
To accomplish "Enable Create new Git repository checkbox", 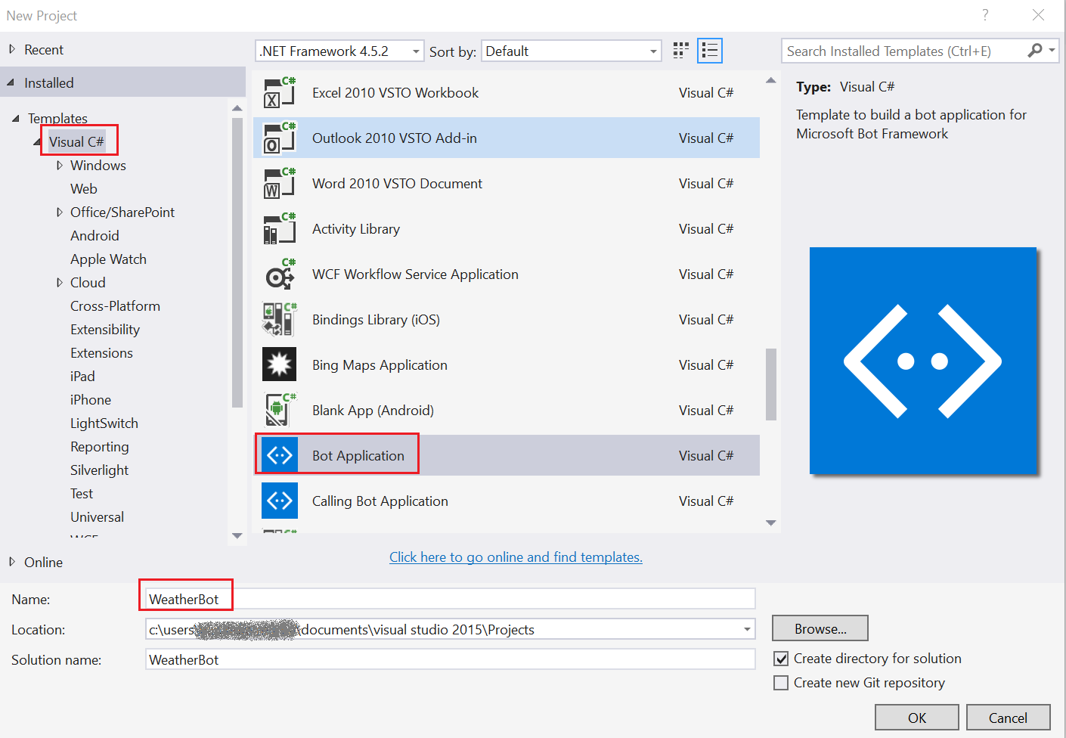I will tap(781, 683).
